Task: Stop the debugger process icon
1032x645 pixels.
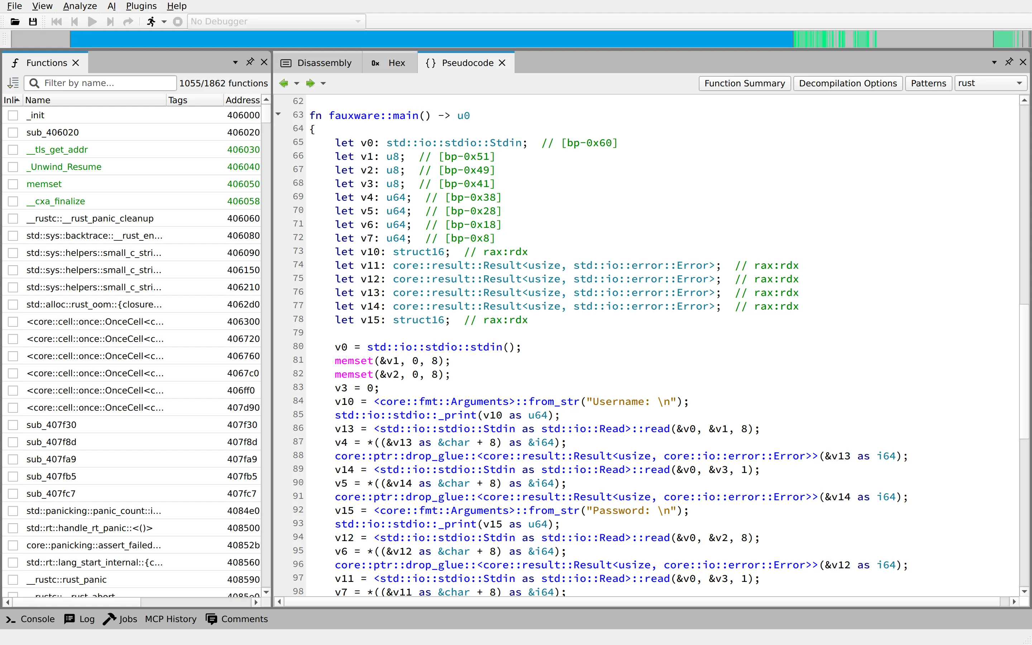Action: tap(178, 22)
